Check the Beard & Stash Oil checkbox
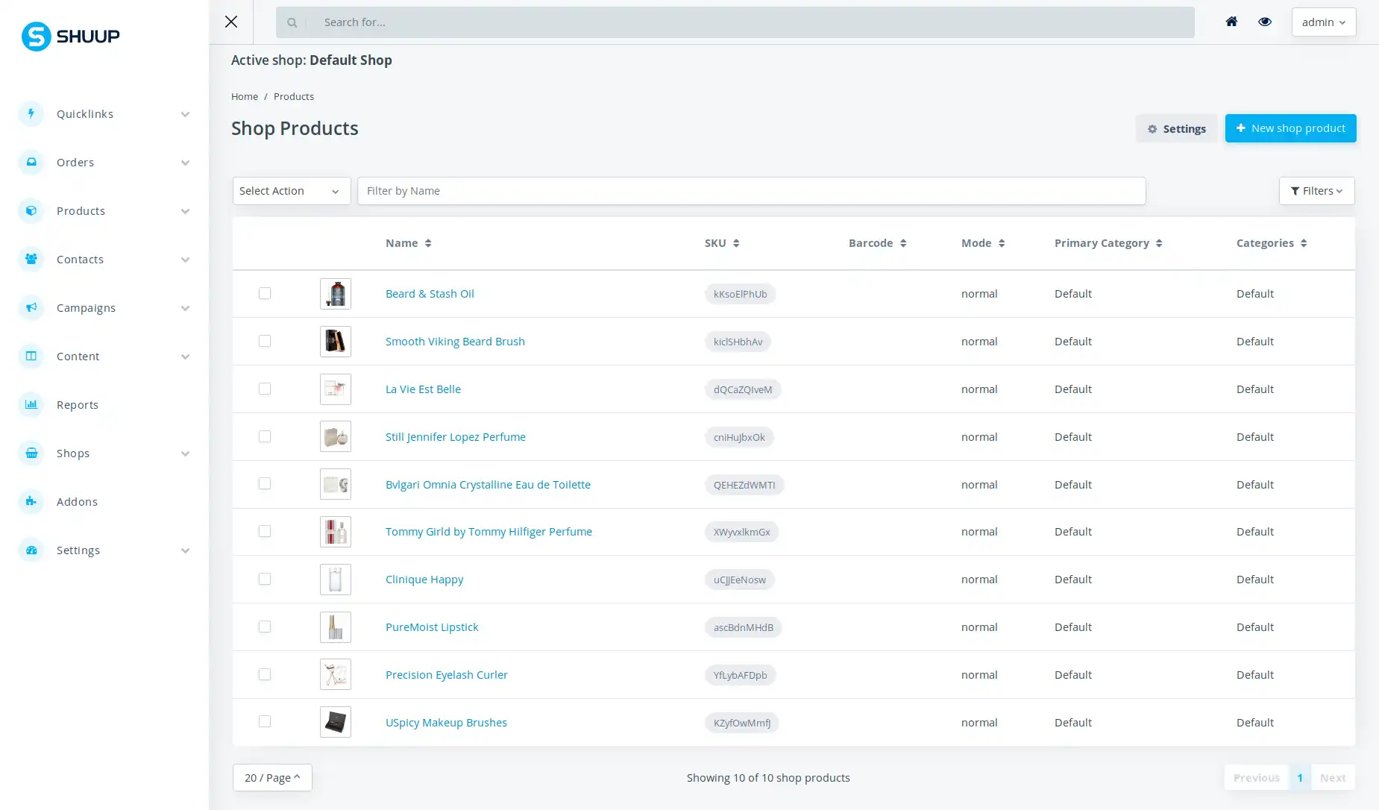 tap(265, 293)
